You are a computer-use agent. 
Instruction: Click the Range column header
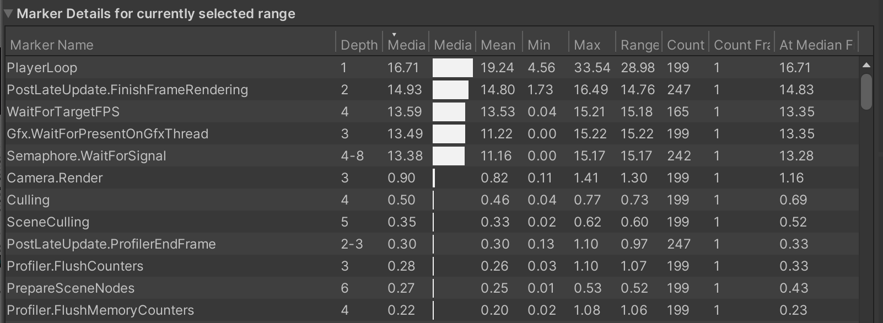(x=639, y=45)
